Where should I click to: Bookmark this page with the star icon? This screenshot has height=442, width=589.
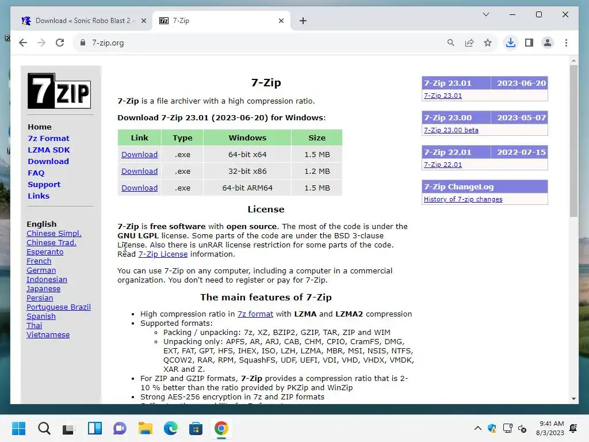488,43
